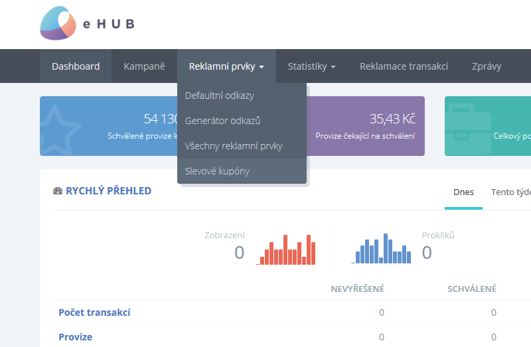
Task: Click the blue Prokliků bar chart
Action: (x=381, y=248)
